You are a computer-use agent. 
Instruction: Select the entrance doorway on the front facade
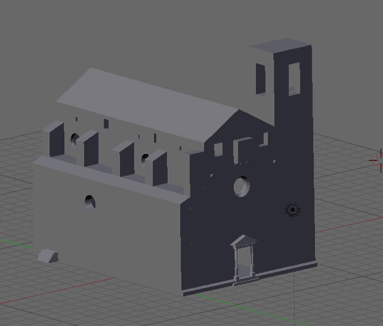[244, 264]
